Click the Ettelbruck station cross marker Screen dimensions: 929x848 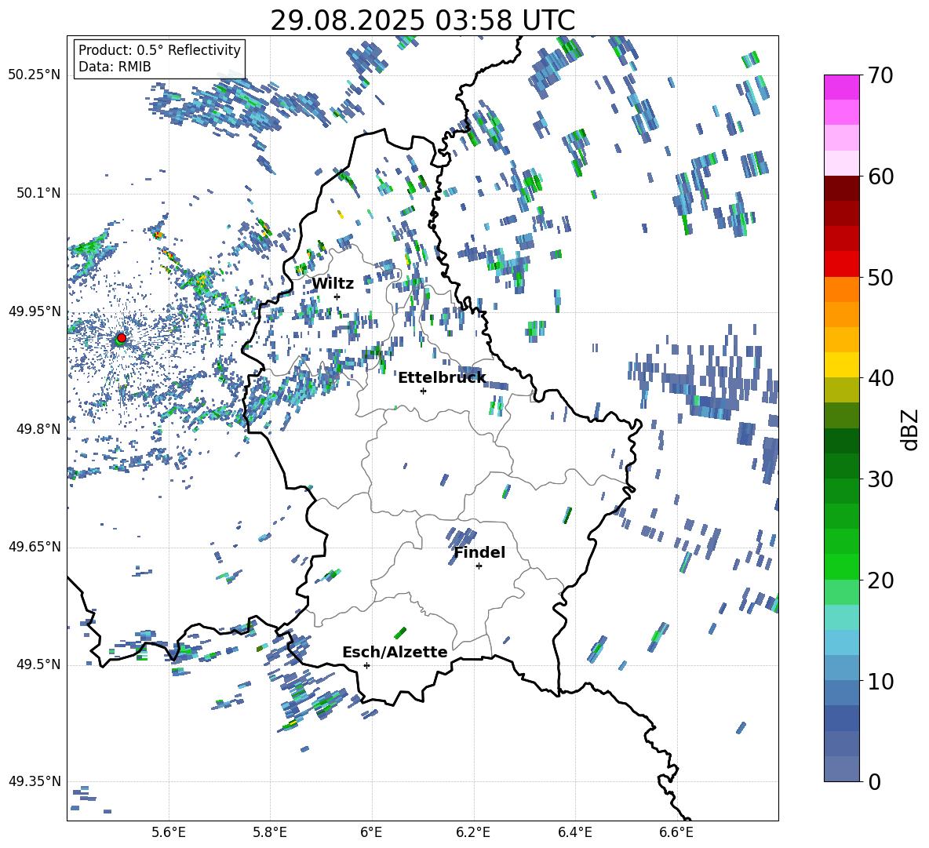(423, 391)
